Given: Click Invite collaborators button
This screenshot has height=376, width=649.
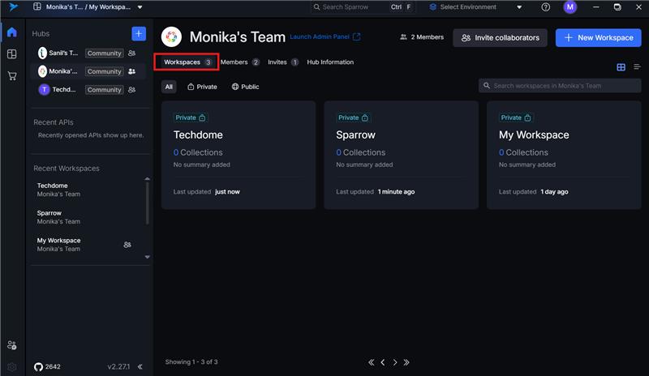Looking at the screenshot, I should [x=500, y=37].
